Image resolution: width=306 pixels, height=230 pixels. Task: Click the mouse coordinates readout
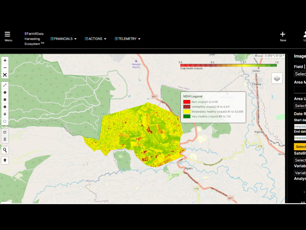click(x=269, y=56)
